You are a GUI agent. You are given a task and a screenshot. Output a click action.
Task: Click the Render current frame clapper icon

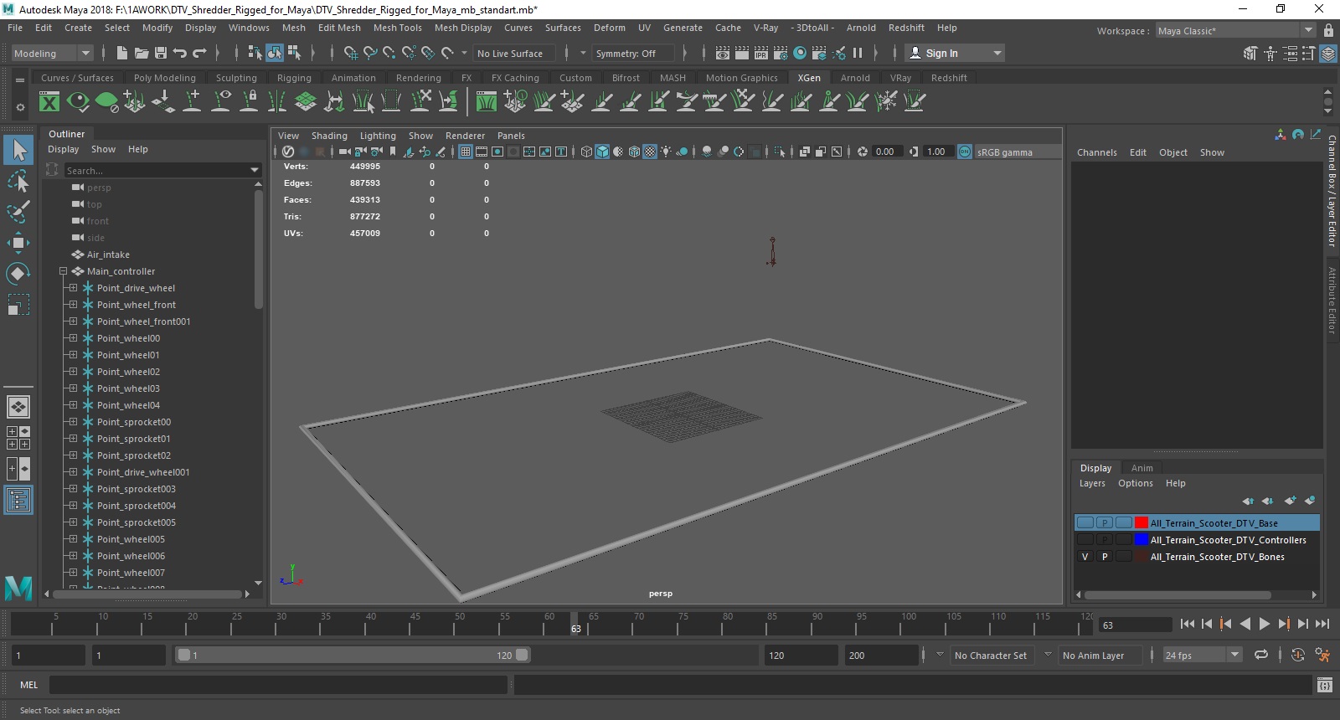click(x=742, y=53)
